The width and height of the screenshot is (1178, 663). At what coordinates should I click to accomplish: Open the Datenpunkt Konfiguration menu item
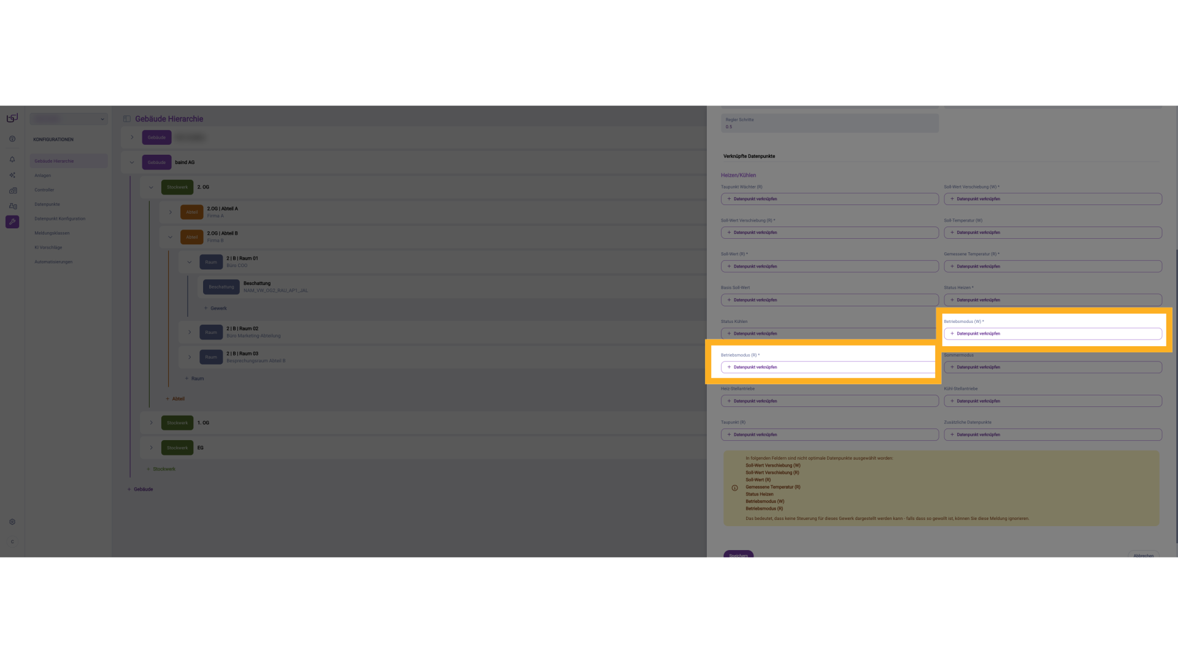60,219
